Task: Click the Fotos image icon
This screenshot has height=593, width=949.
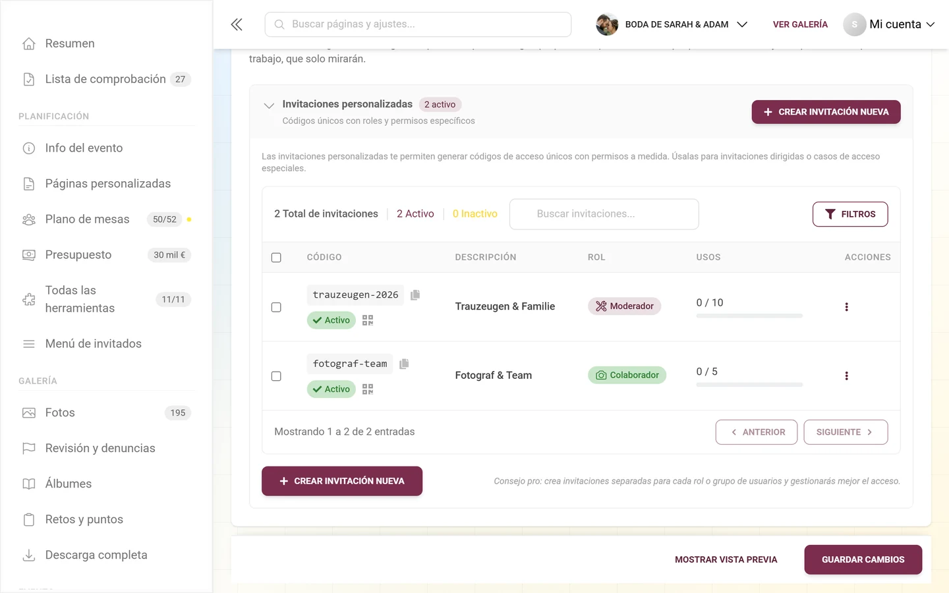Action: [29, 413]
